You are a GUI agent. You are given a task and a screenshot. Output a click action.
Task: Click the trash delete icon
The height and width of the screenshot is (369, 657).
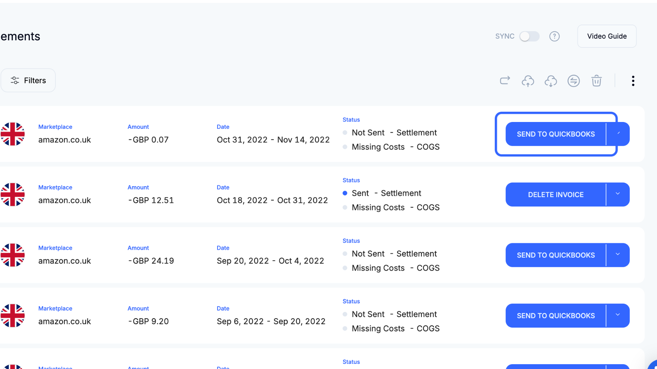596,81
